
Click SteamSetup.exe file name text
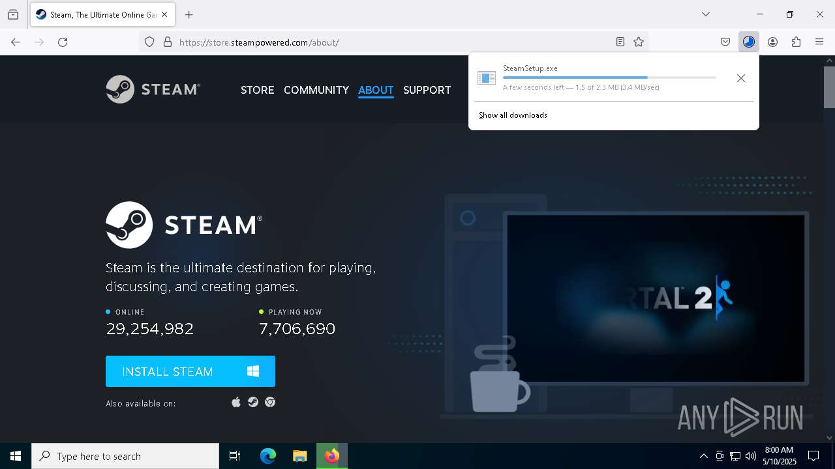tap(530, 68)
